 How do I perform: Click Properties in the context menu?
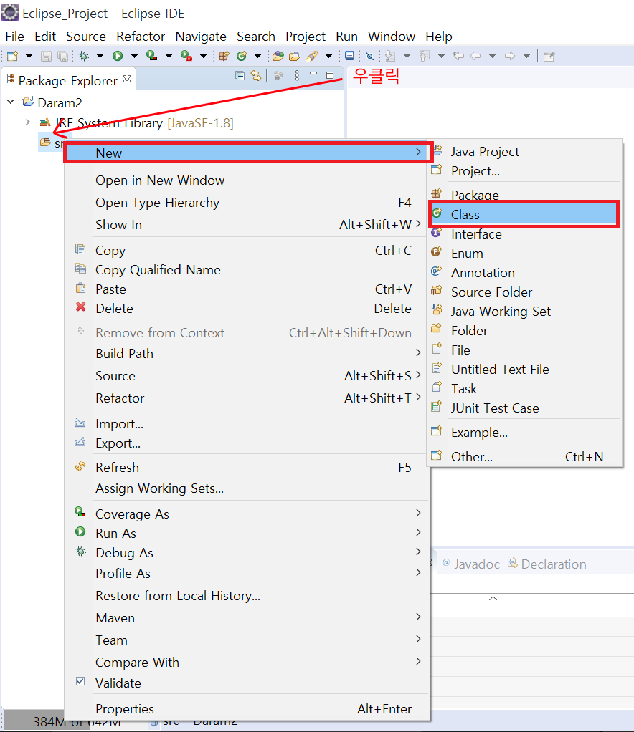pyautogui.click(x=247, y=708)
